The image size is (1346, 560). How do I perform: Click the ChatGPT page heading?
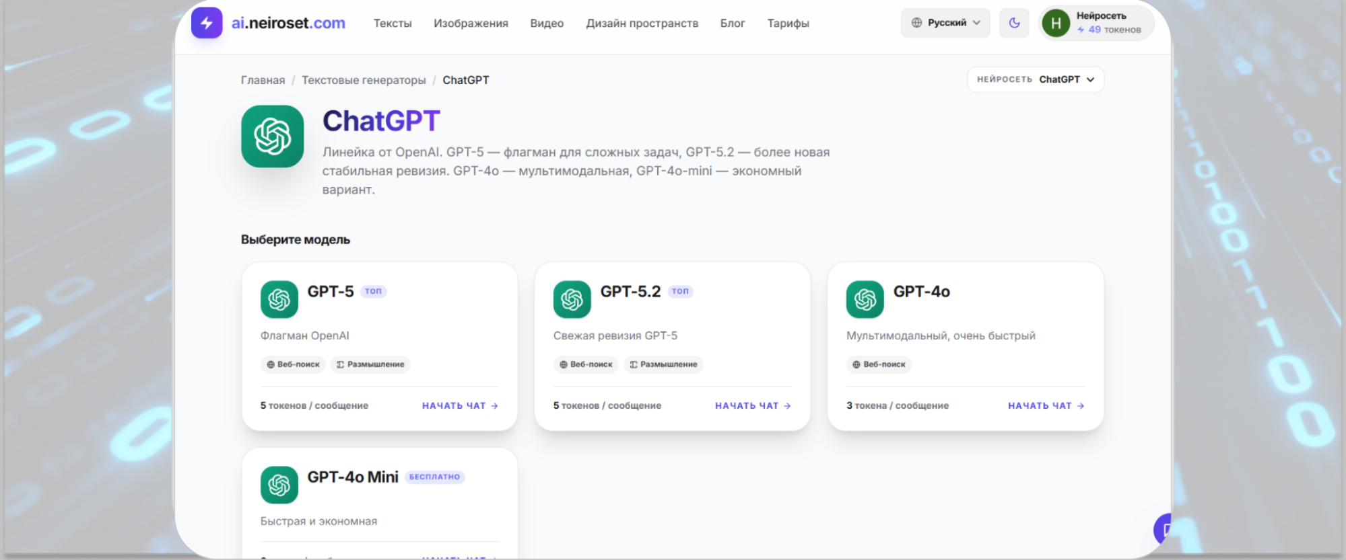click(381, 121)
